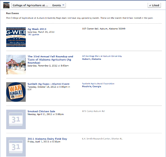Open 2011 Alabama Dairy Field Day event

(x=47, y=139)
